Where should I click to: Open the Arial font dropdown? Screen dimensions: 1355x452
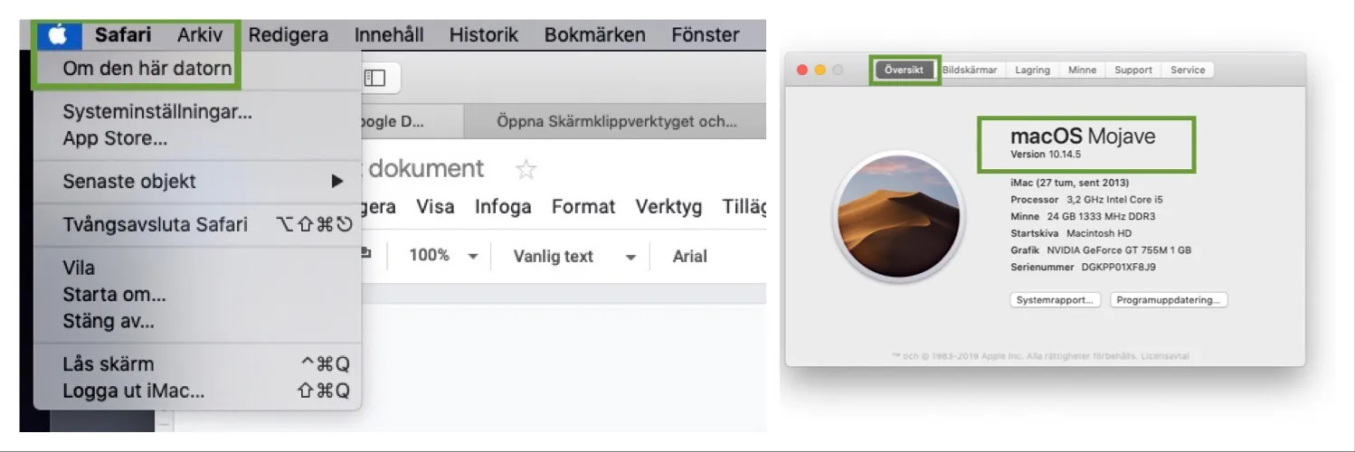[x=689, y=257]
